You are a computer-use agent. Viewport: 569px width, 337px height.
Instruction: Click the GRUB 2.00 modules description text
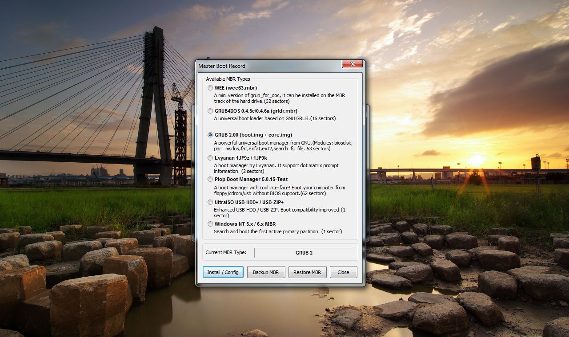(x=283, y=145)
